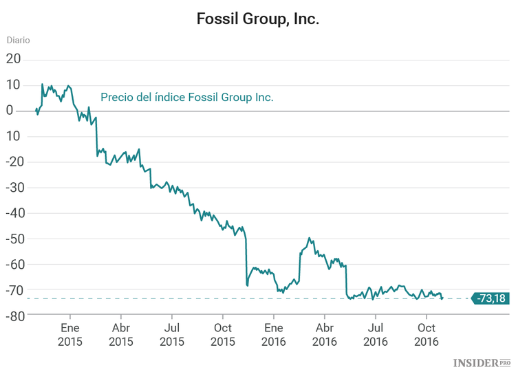Image resolution: width=516 pixels, height=374 pixels.
Task: Click the Oct 2015 axis label
Action: (x=223, y=334)
